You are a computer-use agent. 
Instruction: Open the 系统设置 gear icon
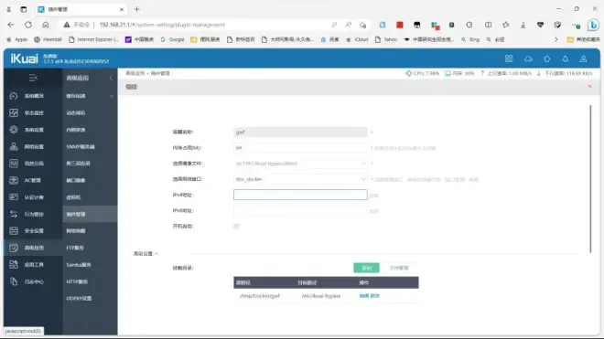[x=14, y=130]
